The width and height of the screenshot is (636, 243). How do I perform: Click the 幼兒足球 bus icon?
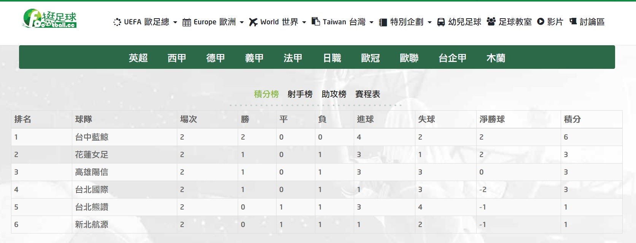(441, 22)
